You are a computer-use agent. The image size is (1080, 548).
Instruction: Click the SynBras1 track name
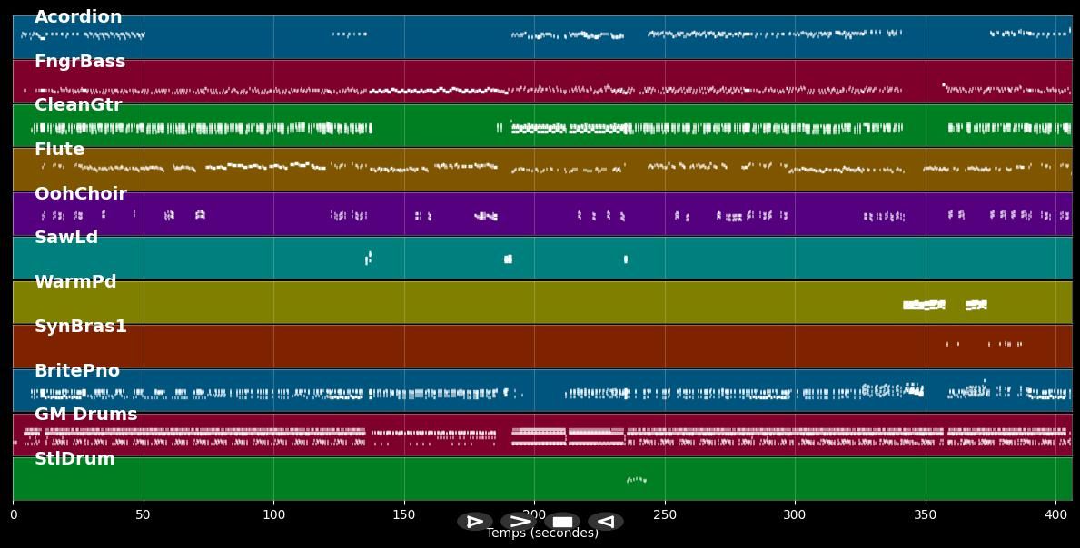[x=81, y=327]
